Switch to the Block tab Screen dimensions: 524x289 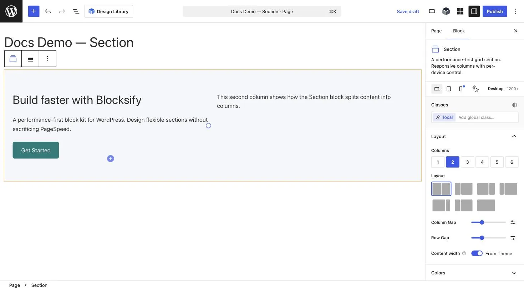point(459,31)
